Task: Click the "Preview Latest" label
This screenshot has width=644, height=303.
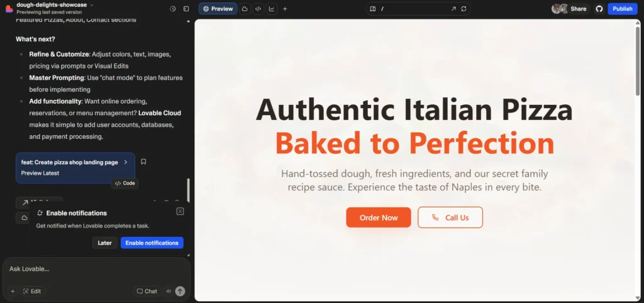Action: (x=40, y=173)
